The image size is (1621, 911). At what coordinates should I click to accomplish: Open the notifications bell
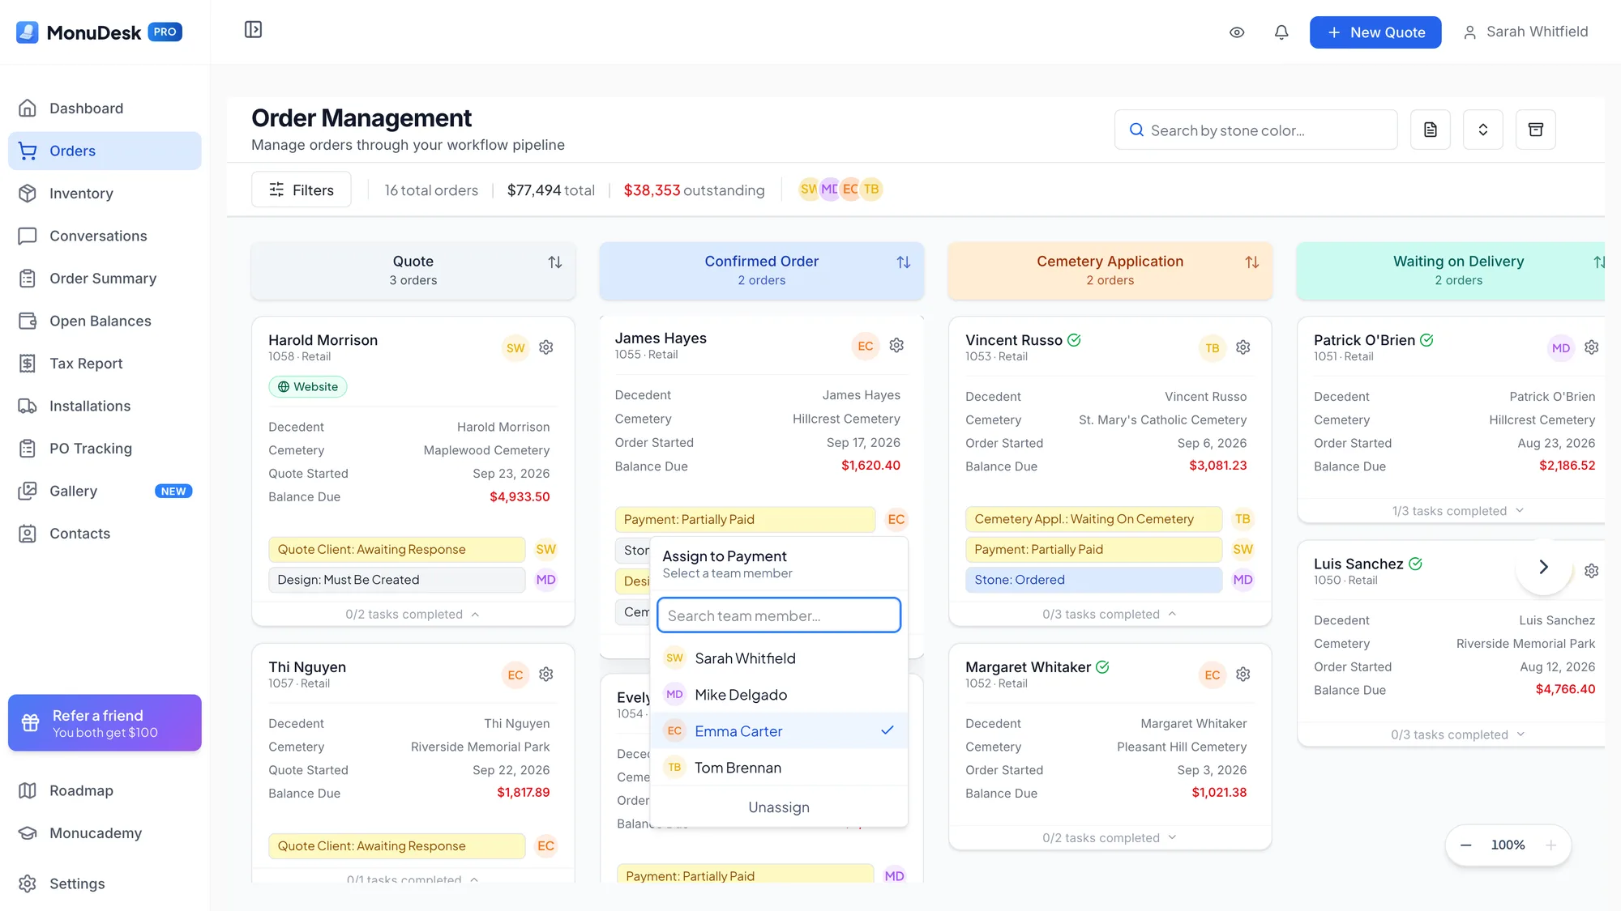click(x=1281, y=32)
